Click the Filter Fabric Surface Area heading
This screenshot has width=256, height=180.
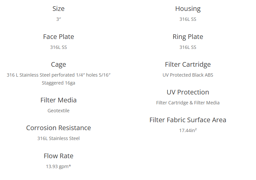point(188,120)
